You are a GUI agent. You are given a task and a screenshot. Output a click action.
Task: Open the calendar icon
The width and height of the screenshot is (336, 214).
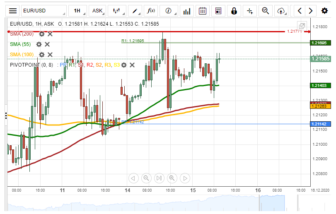(203, 11)
